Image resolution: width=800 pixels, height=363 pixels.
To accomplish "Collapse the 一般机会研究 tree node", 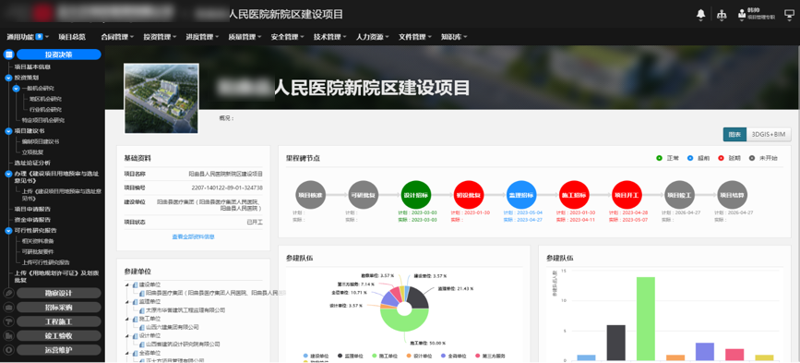I will point(17,89).
